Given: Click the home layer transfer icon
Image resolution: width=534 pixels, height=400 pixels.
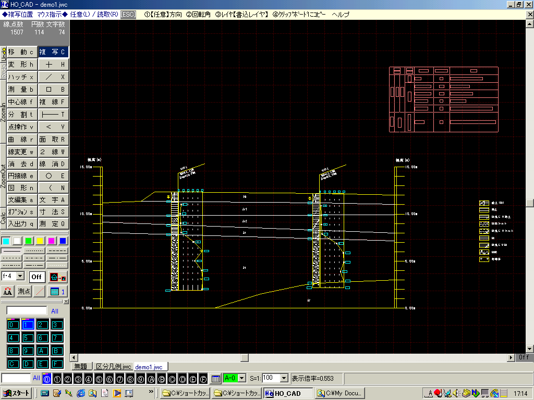Looking at the screenshot, I should point(57,277).
